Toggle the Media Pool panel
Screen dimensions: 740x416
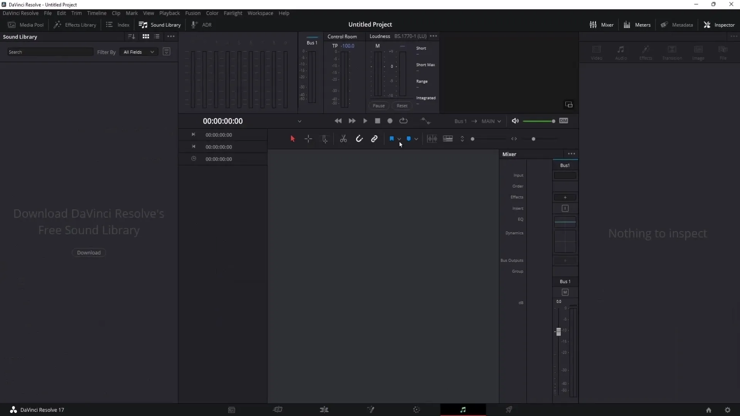pyautogui.click(x=26, y=25)
